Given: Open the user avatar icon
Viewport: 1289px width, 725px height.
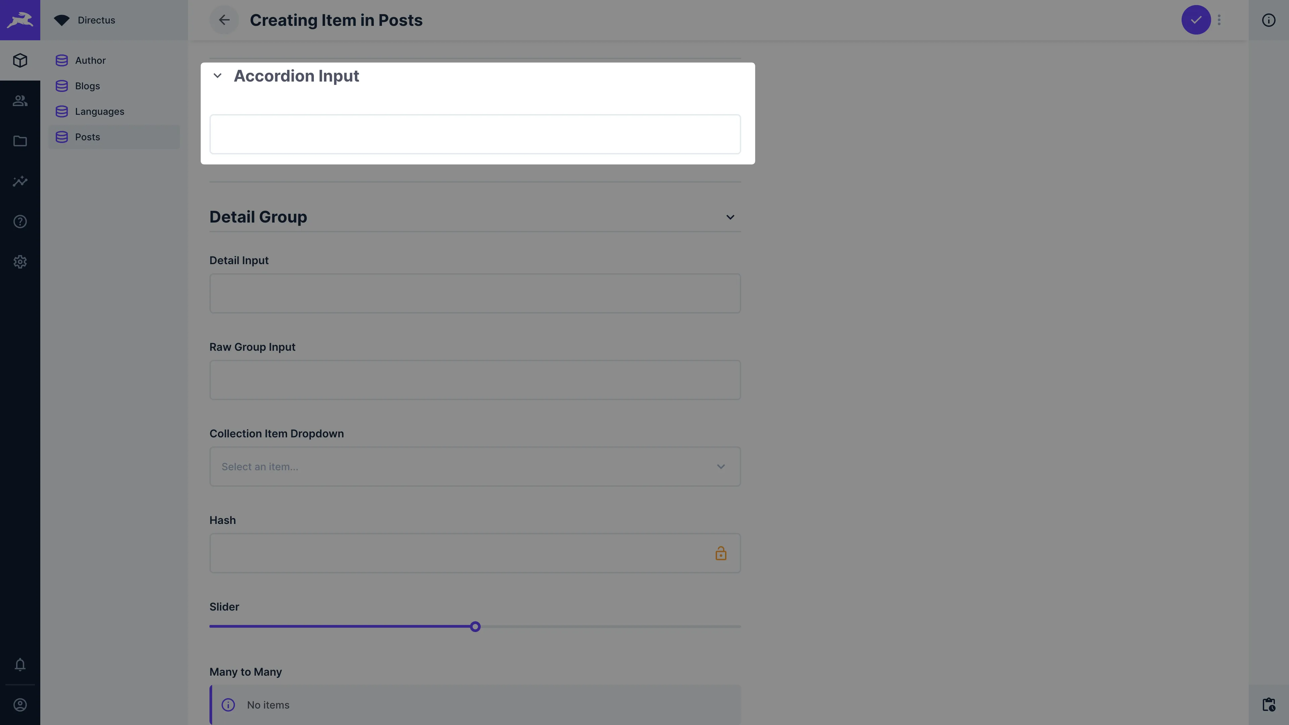Looking at the screenshot, I should [20, 705].
